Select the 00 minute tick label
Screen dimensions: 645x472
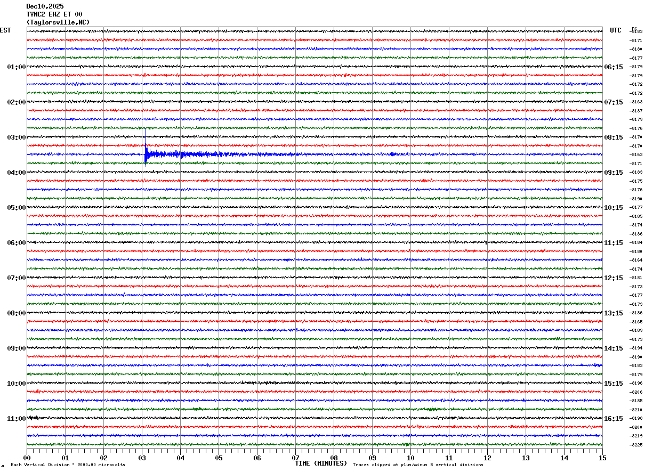27,458
